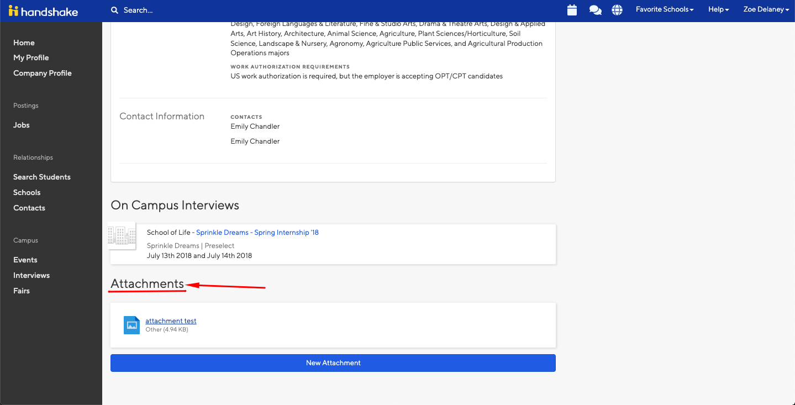Open the calendar icon in top bar

pos(572,10)
